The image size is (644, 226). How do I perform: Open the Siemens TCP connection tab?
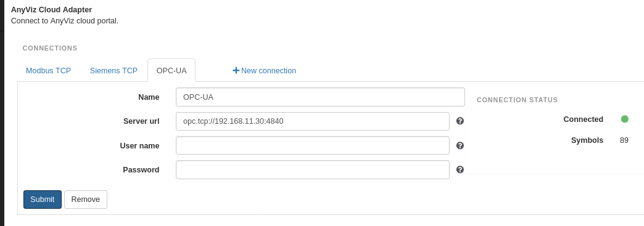[114, 71]
